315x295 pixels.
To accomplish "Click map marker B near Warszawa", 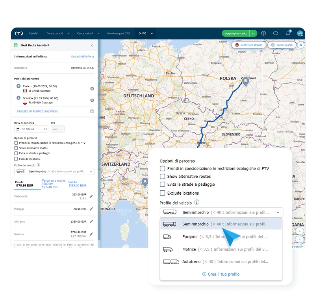I will [245, 81].
